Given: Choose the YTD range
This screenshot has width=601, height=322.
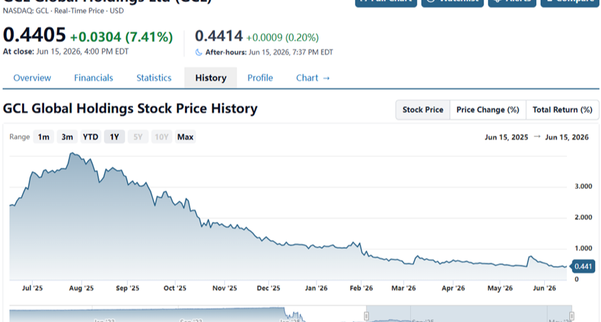Looking at the screenshot, I should coord(90,137).
